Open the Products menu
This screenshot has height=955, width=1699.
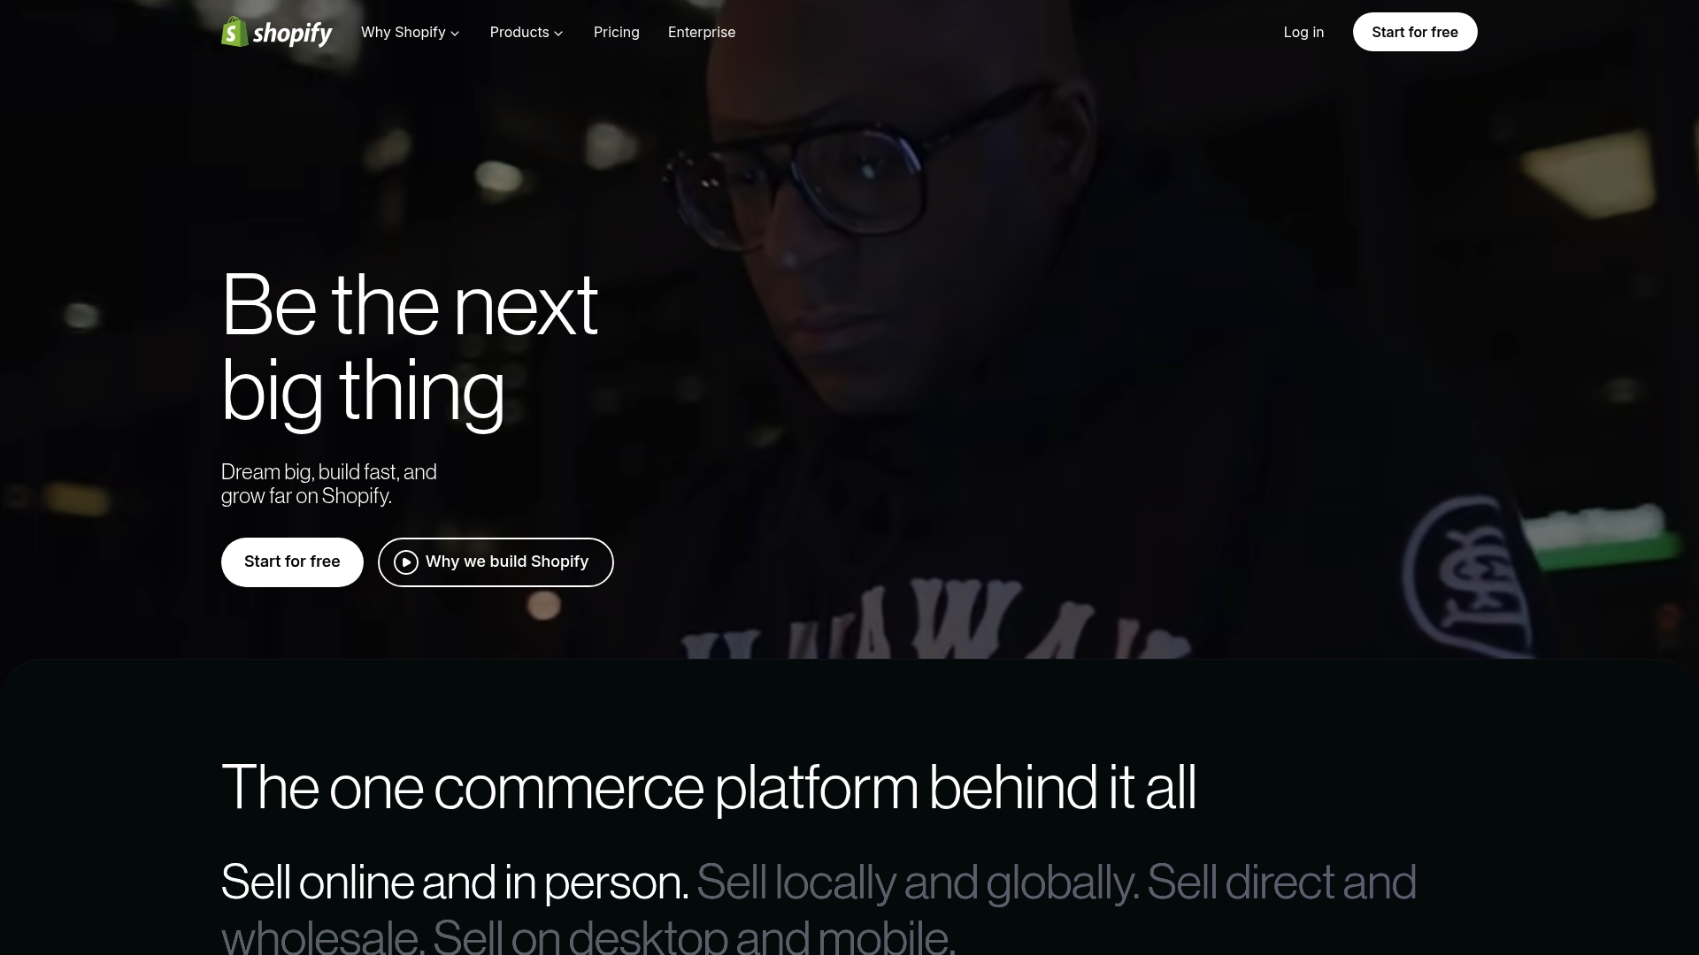click(527, 32)
